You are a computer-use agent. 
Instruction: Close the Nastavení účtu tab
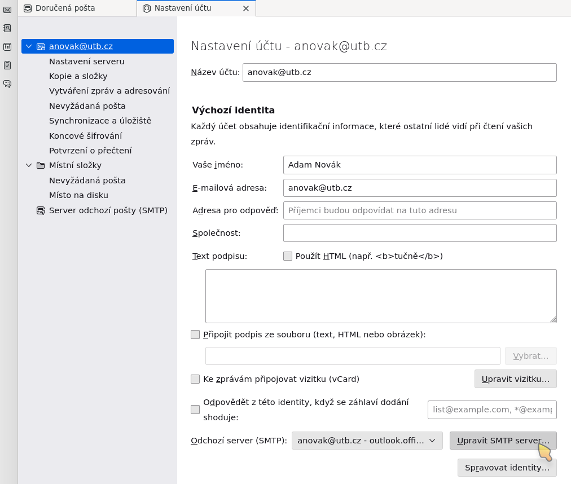(x=245, y=8)
